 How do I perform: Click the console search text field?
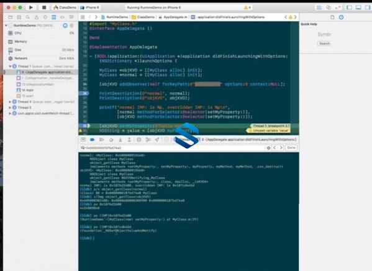pyautogui.click(x=173, y=148)
